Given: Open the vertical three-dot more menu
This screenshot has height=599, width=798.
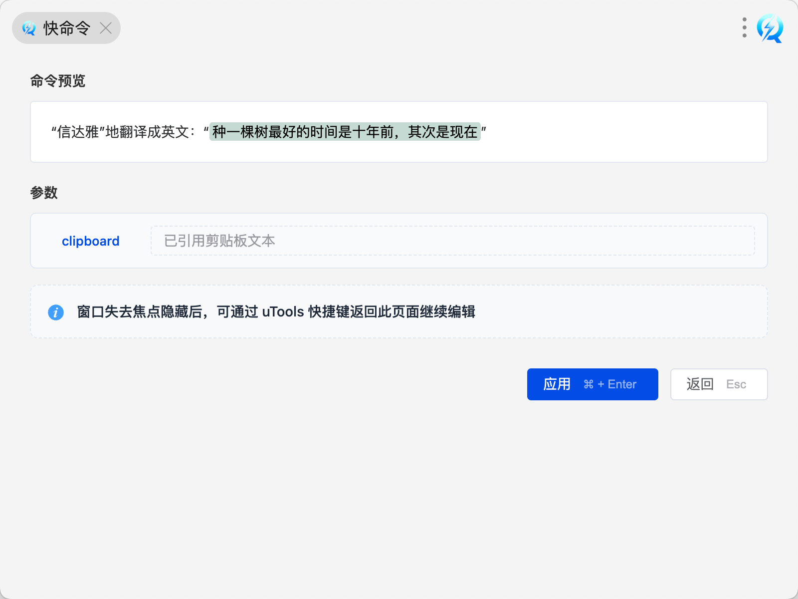Looking at the screenshot, I should [744, 27].
